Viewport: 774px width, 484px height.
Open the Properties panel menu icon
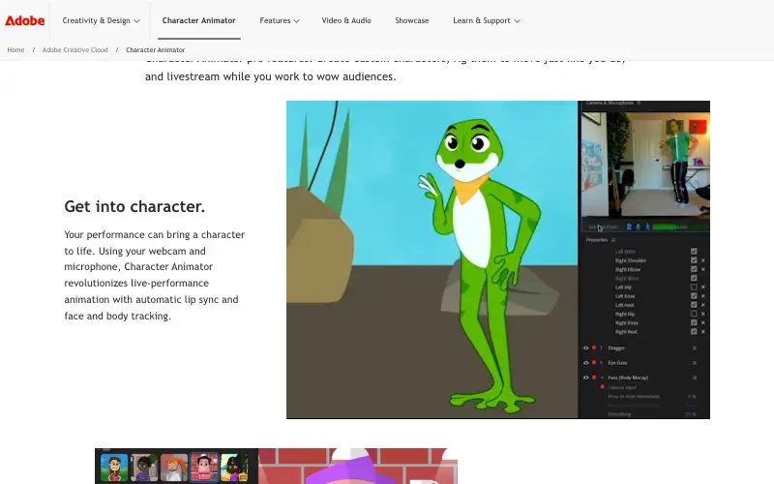pyautogui.click(x=613, y=240)
